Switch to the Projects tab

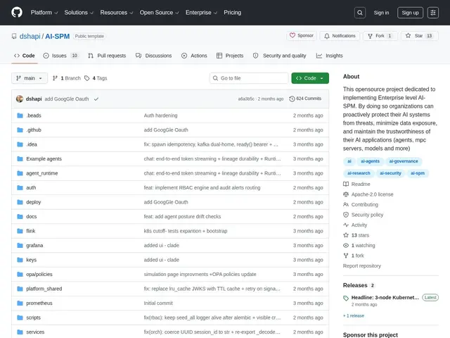click(x=230, y=56)
